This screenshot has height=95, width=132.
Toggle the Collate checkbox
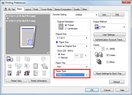[x=107, y=55]
